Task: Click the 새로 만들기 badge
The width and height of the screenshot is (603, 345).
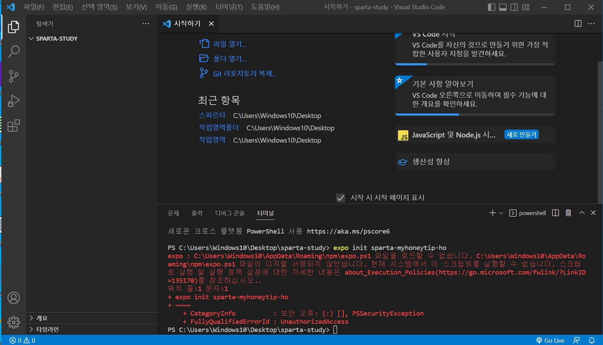Action: [522, 135]
